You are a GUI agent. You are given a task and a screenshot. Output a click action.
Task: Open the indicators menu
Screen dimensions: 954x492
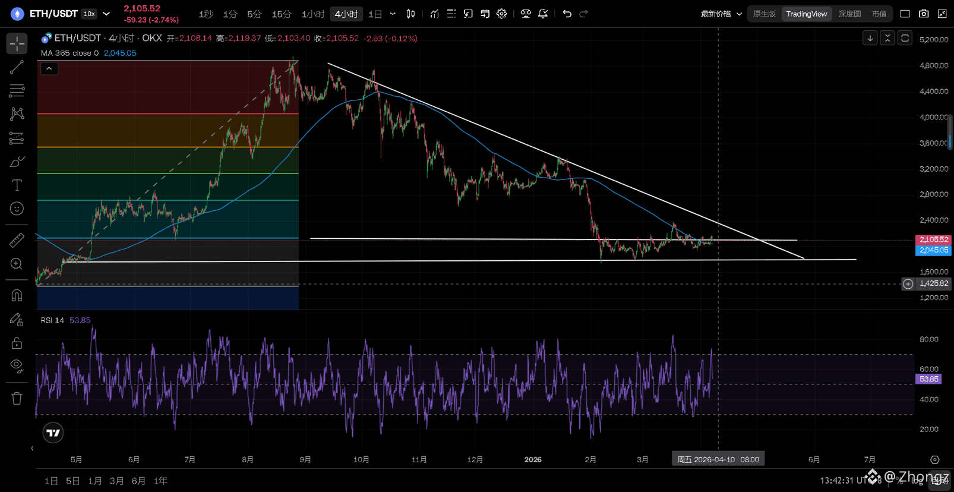(x=435, y=14)
